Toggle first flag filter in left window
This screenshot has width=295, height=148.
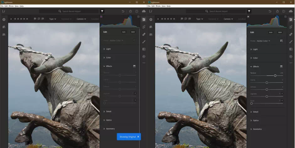pyautogui.click(x=35, y=19)
